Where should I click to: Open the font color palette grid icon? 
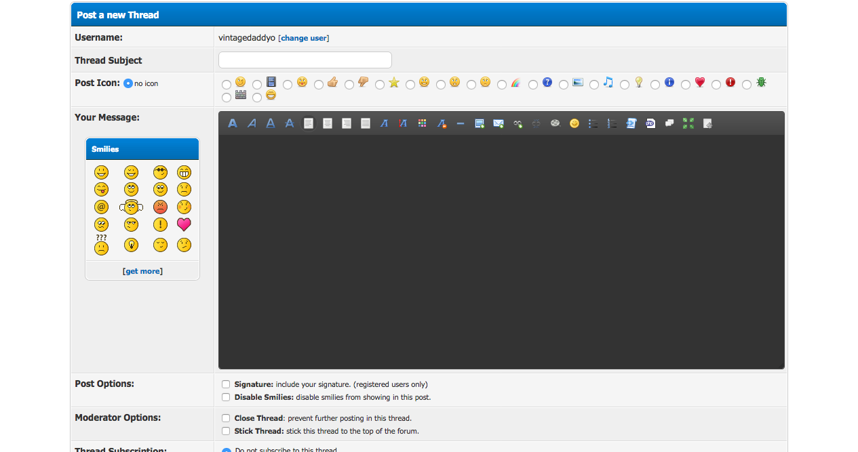(x=423, y=123)
